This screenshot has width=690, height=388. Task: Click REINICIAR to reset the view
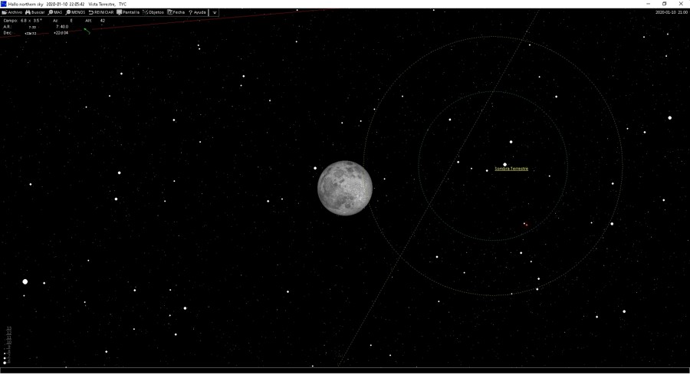click(x=101, y=12)
